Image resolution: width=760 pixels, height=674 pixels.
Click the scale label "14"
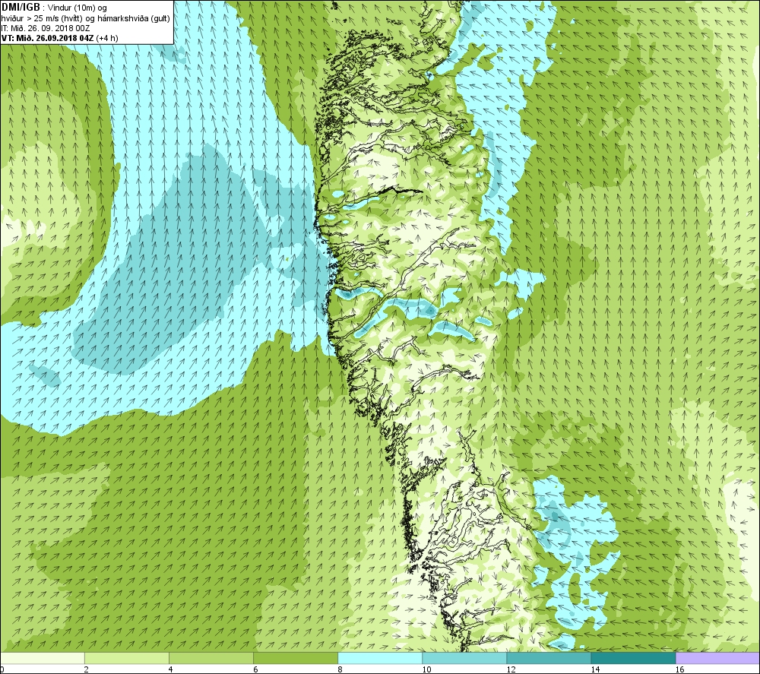coord(595,669)
